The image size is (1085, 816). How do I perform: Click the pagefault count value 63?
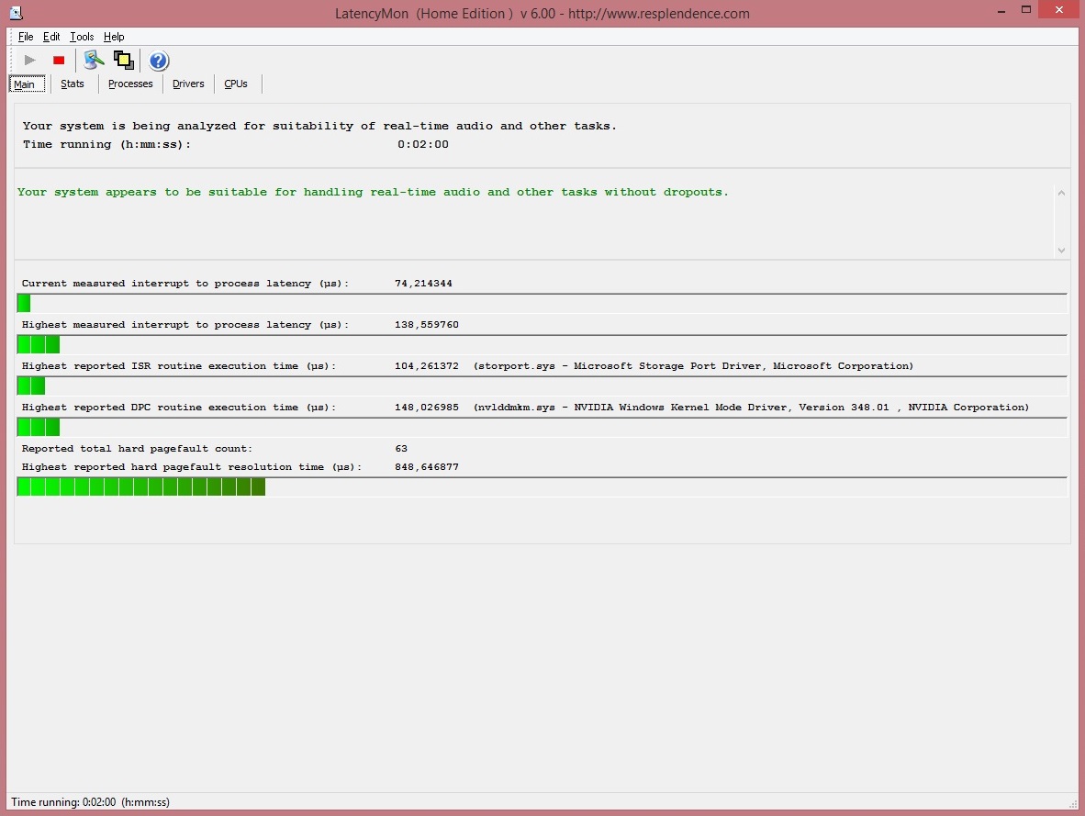click(401, 449)
